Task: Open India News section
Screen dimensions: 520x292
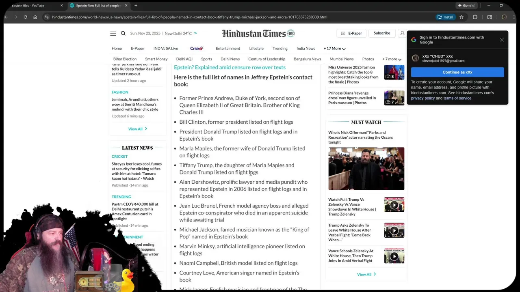Action: tap(306, 48)
